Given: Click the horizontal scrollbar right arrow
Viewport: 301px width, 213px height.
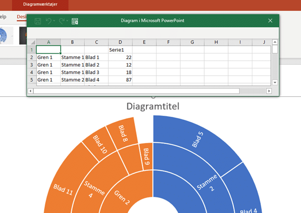Looking at the screenshot, I should tap(267, 91).
